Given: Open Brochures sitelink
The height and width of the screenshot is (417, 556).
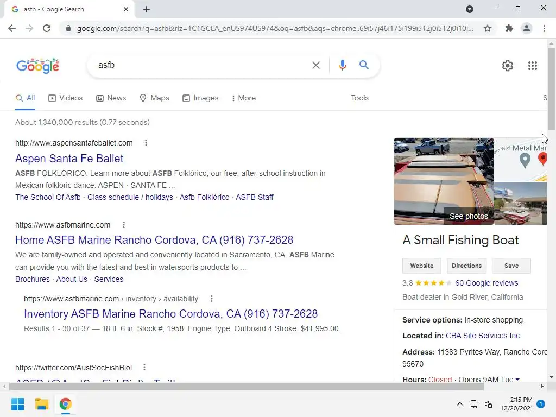Looking at the screenshot, I should [x=32, y=279].
